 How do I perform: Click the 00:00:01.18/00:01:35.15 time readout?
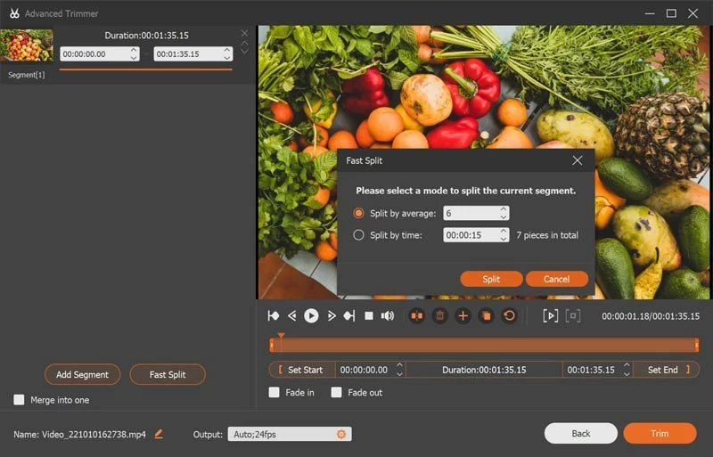point(651,316)
